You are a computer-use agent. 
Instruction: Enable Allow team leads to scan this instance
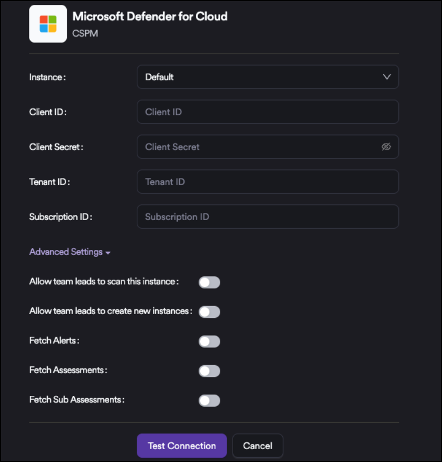pyautogui.click(x=209, y=282)
